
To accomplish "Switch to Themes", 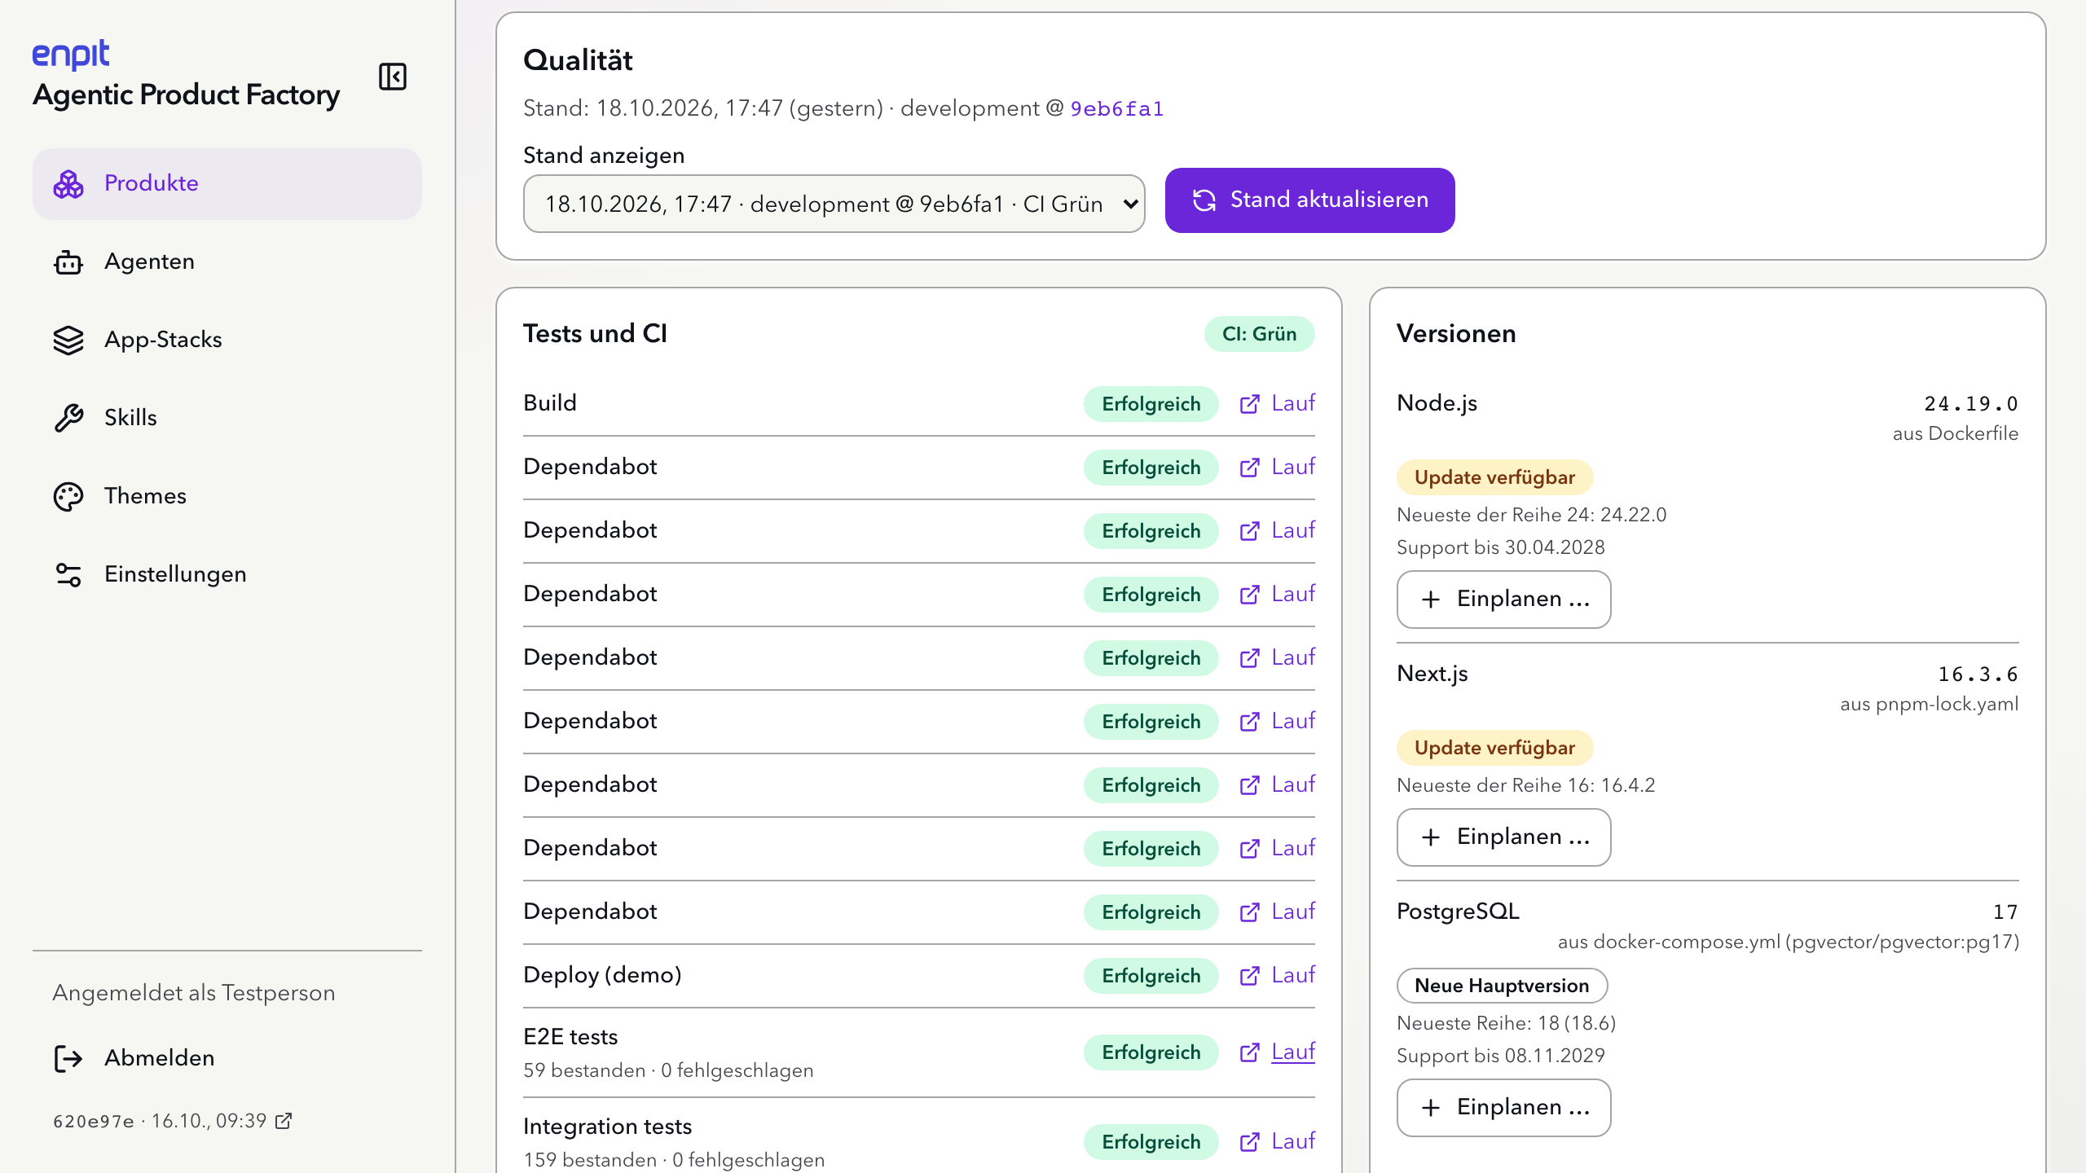I will [x=227, y=497].
